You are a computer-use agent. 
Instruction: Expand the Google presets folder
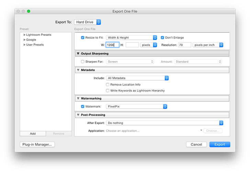pos(24,40)
